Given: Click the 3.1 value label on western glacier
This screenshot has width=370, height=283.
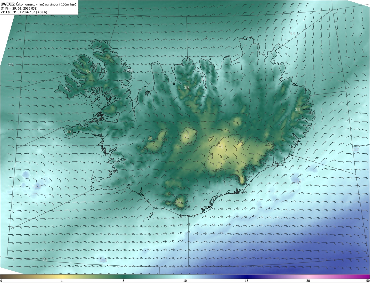Looking at the screenshot, I should [x=150, y=138].
